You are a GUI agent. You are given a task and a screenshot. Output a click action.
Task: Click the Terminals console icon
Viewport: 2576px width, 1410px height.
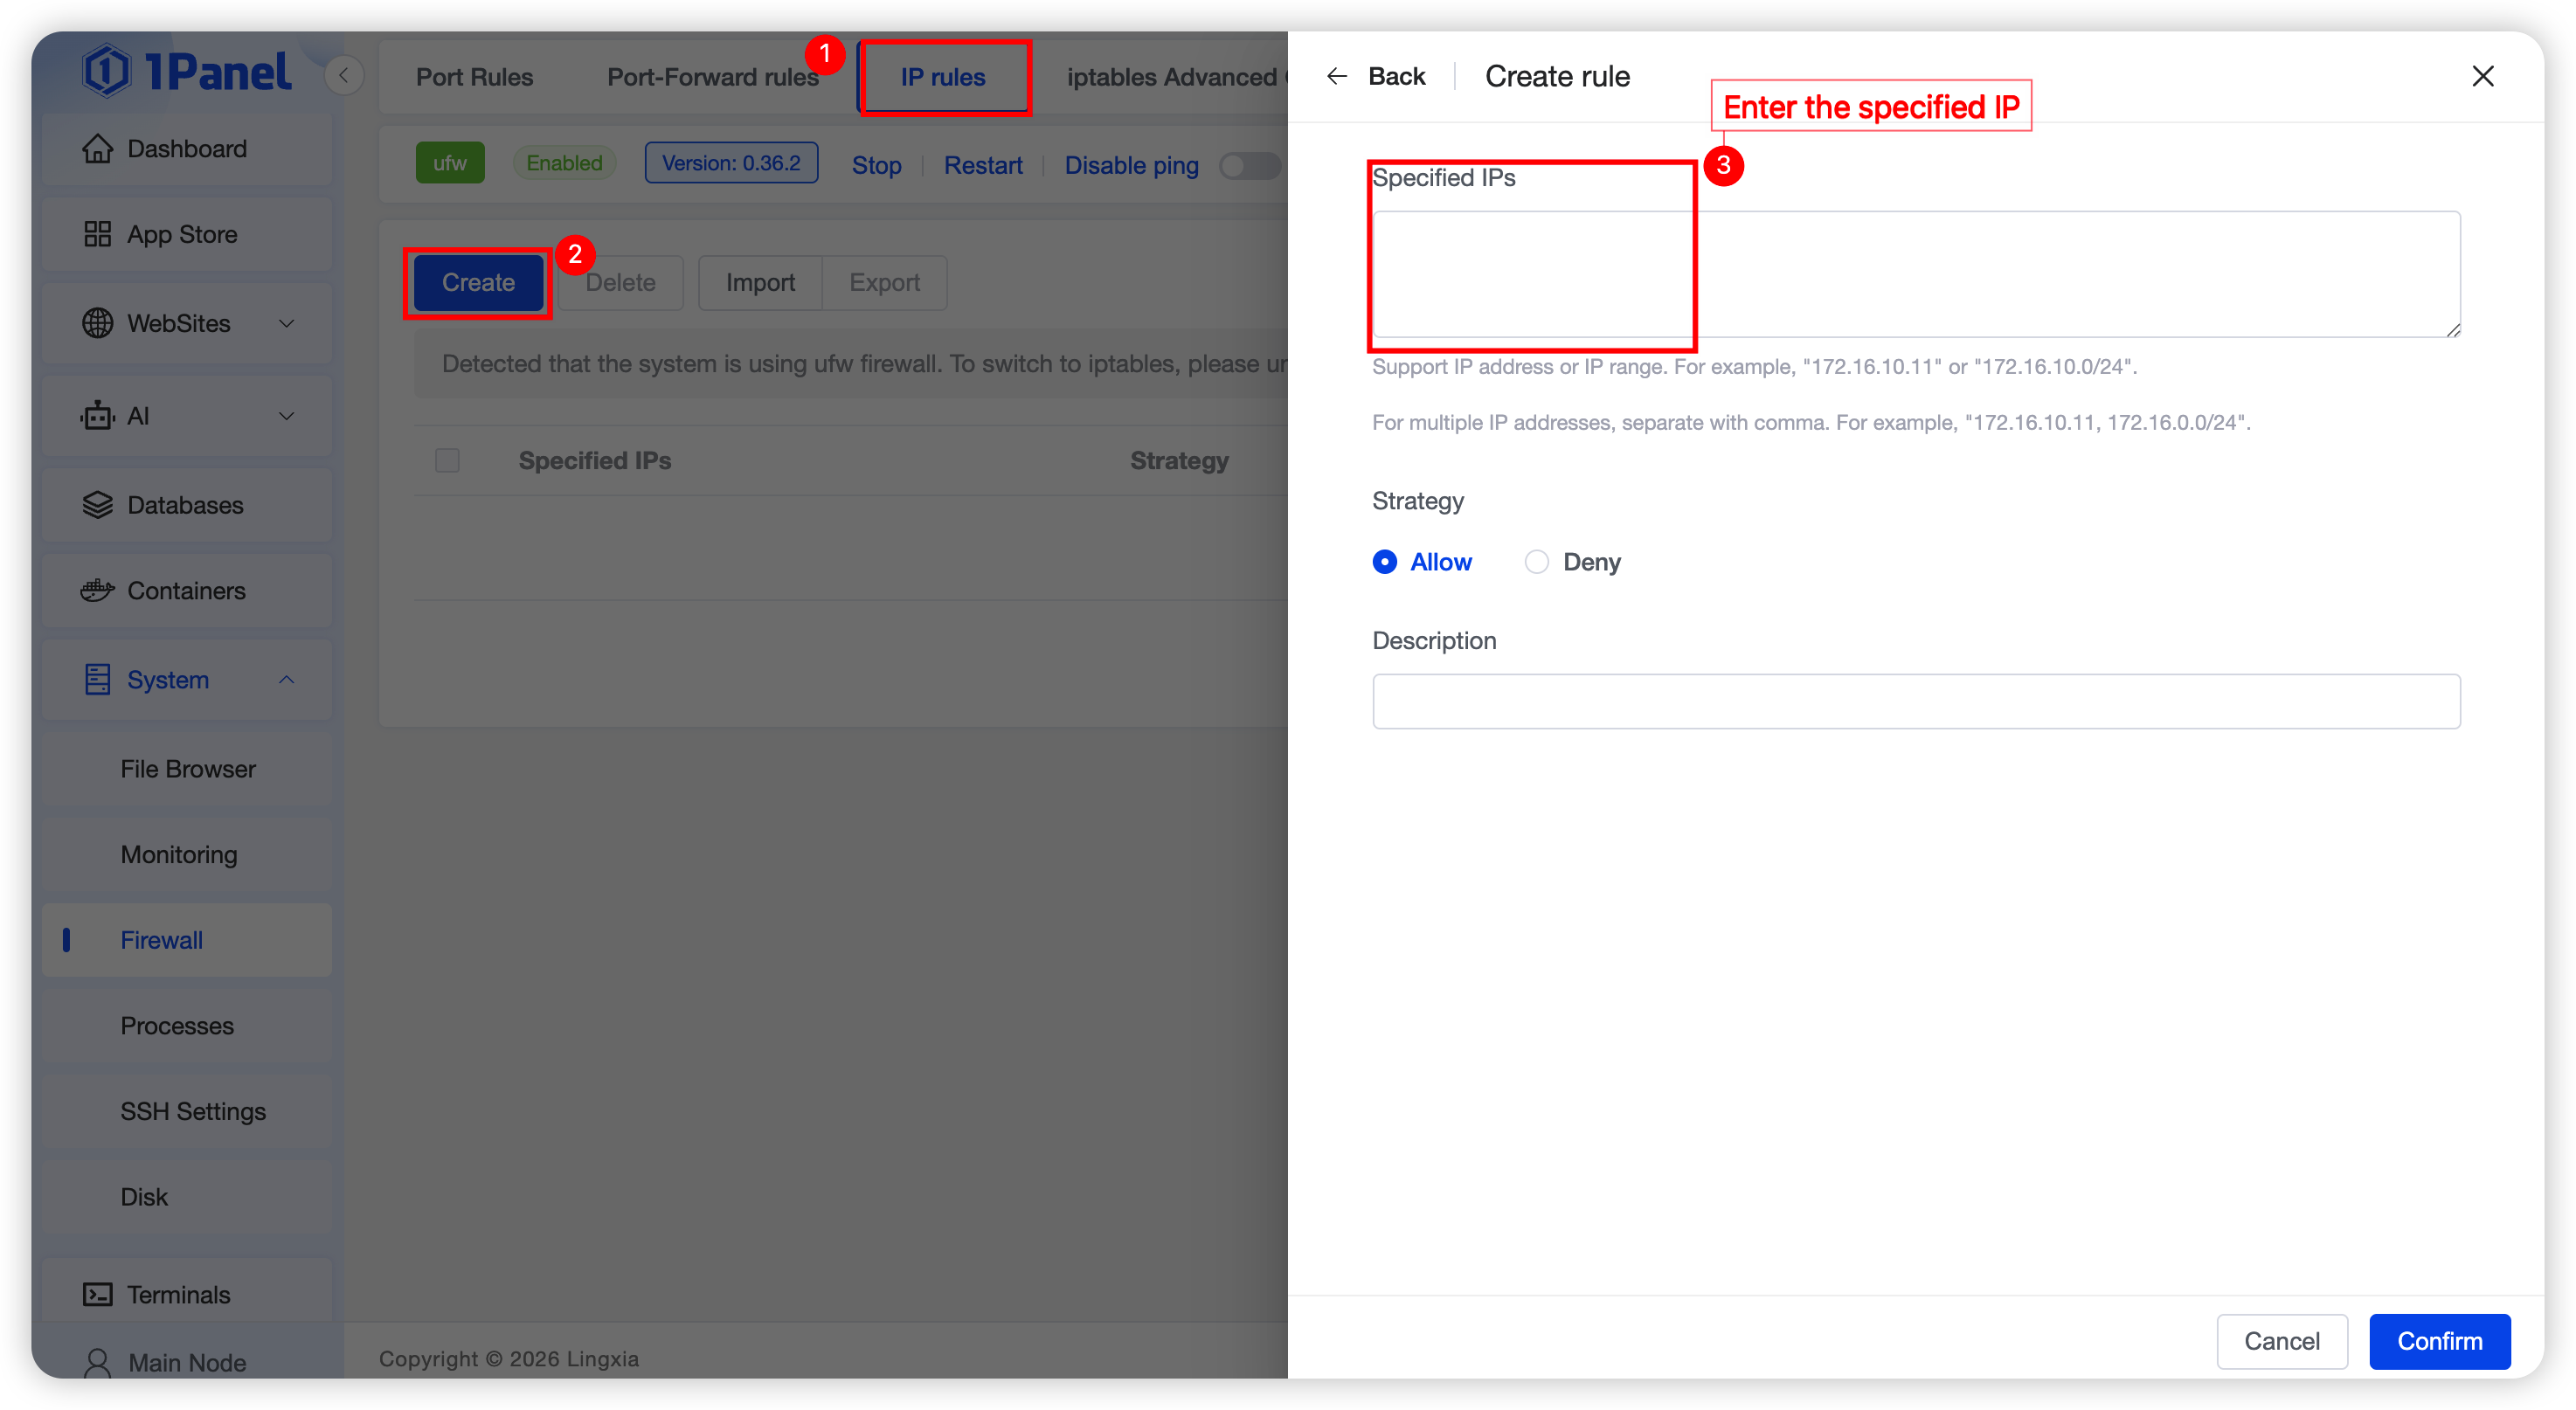[x=97, y=1294]
